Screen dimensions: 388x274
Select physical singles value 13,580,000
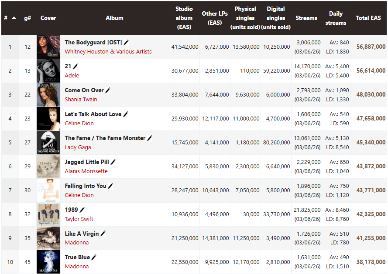[246, 47]
